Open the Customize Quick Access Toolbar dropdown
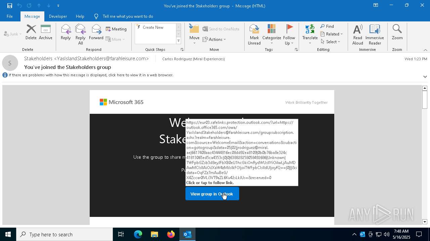This screenshot has width=430, height=241. point(58,6)
